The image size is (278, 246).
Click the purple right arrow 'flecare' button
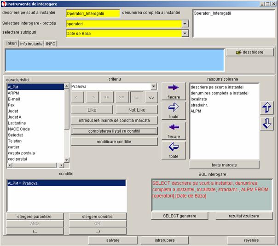click(x=173, y=89)
